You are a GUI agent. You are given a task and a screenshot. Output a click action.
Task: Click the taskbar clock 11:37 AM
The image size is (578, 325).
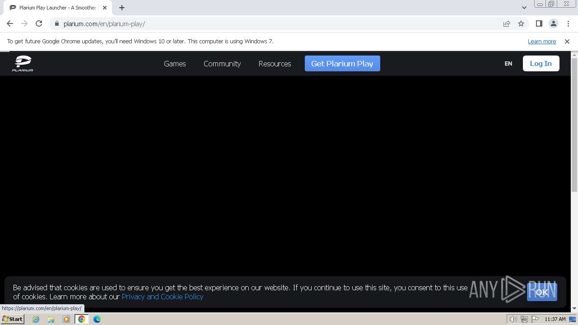point(555,319)
